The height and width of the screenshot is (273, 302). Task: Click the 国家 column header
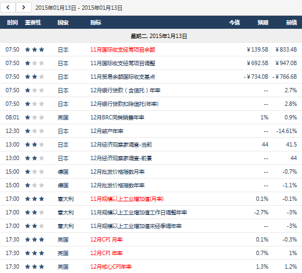63,22
